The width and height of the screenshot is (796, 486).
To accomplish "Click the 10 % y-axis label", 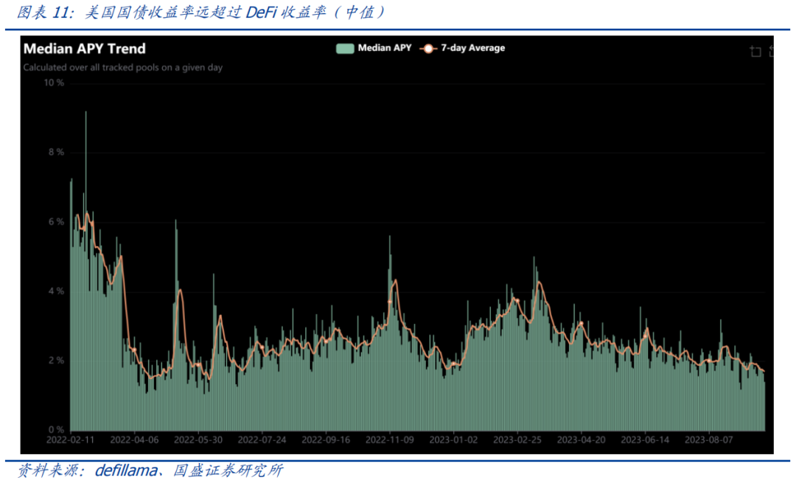I will click(x=55, y=83).
